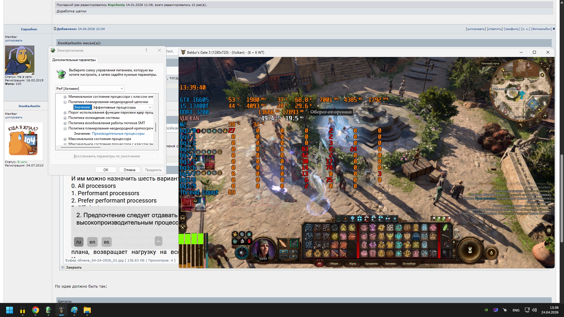564x317 pixels.
Task: Click the hourglass end turn button
Action: pyautogui.click(x=470, y=250)
